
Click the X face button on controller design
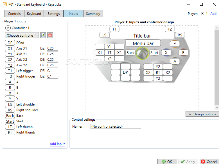click(x=166, y=53)
